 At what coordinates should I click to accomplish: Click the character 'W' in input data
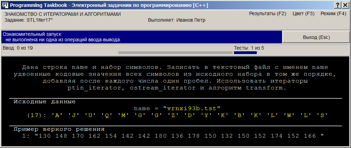[290, 115]
